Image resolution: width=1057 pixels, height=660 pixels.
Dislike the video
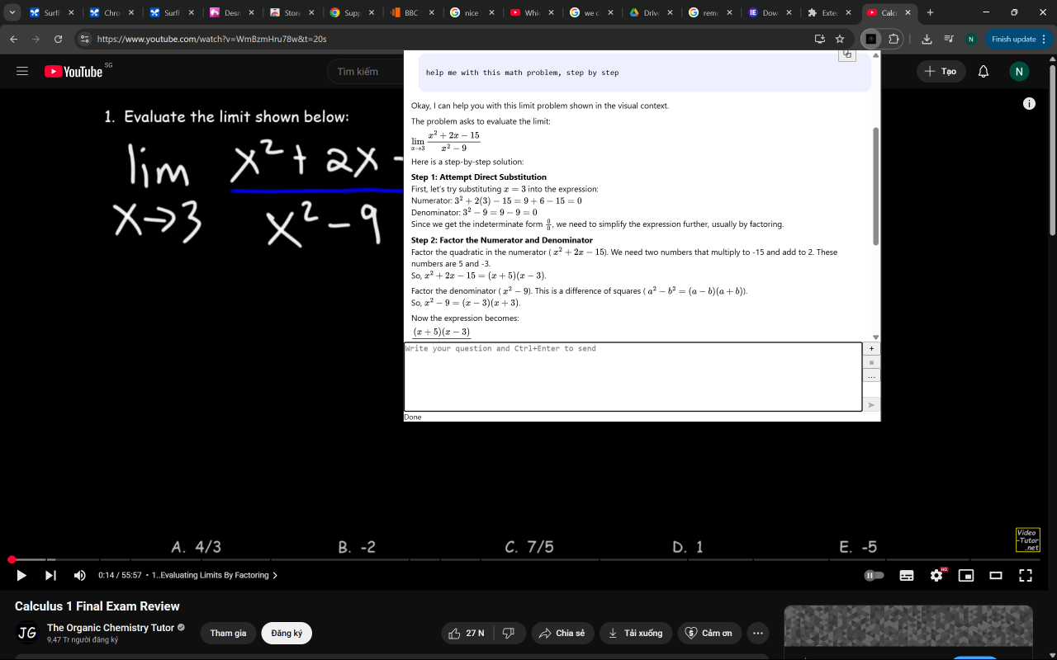(509, 633)
